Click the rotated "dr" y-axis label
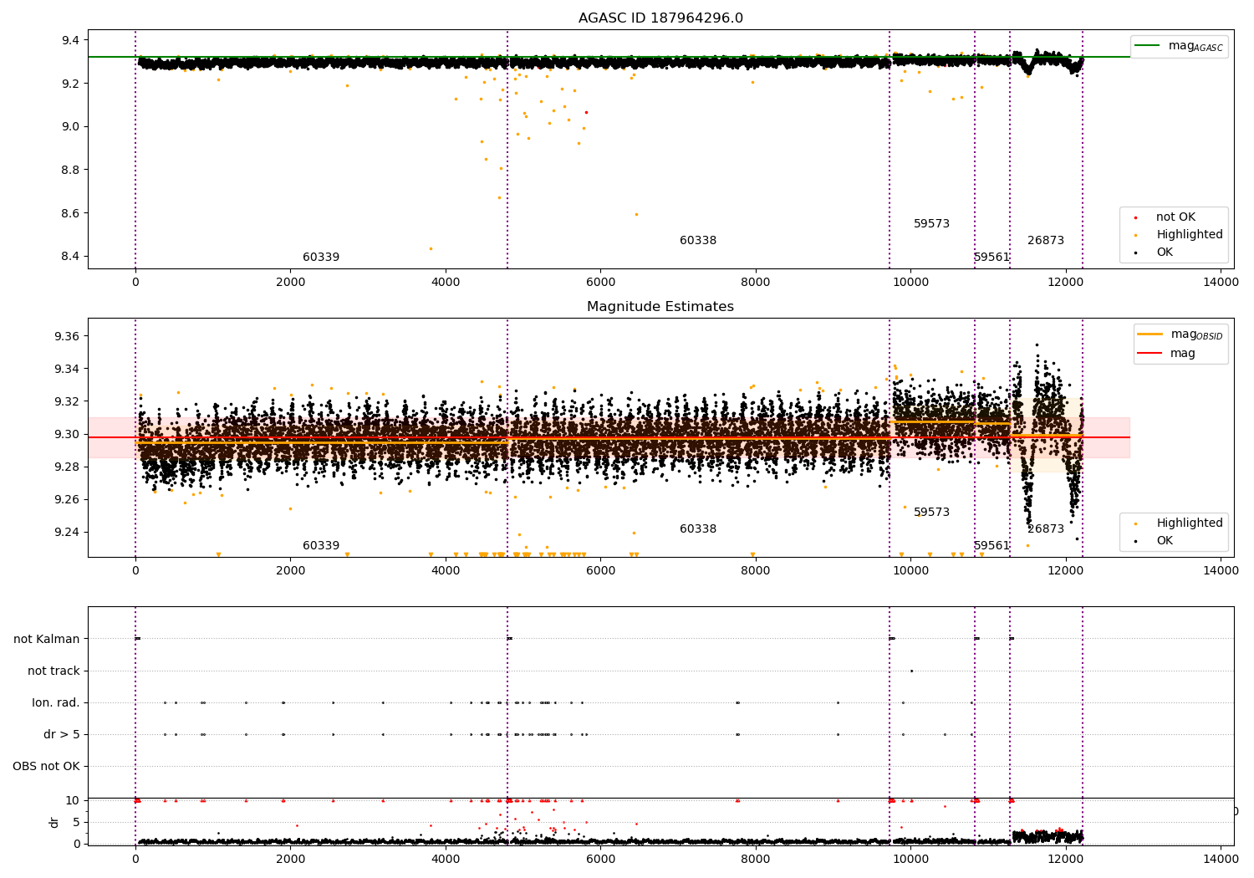 [54, 822]
